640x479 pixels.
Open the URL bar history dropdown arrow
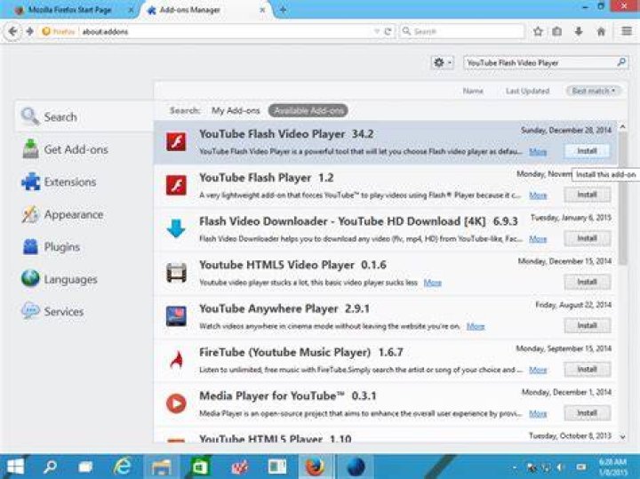tap(377, 31)
